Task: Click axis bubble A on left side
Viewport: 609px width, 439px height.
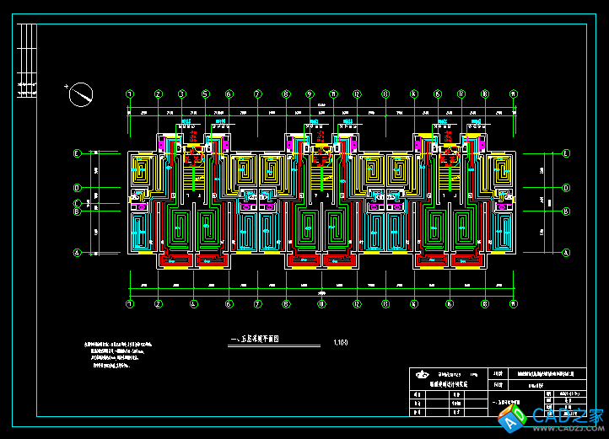Action: [77, 253]
